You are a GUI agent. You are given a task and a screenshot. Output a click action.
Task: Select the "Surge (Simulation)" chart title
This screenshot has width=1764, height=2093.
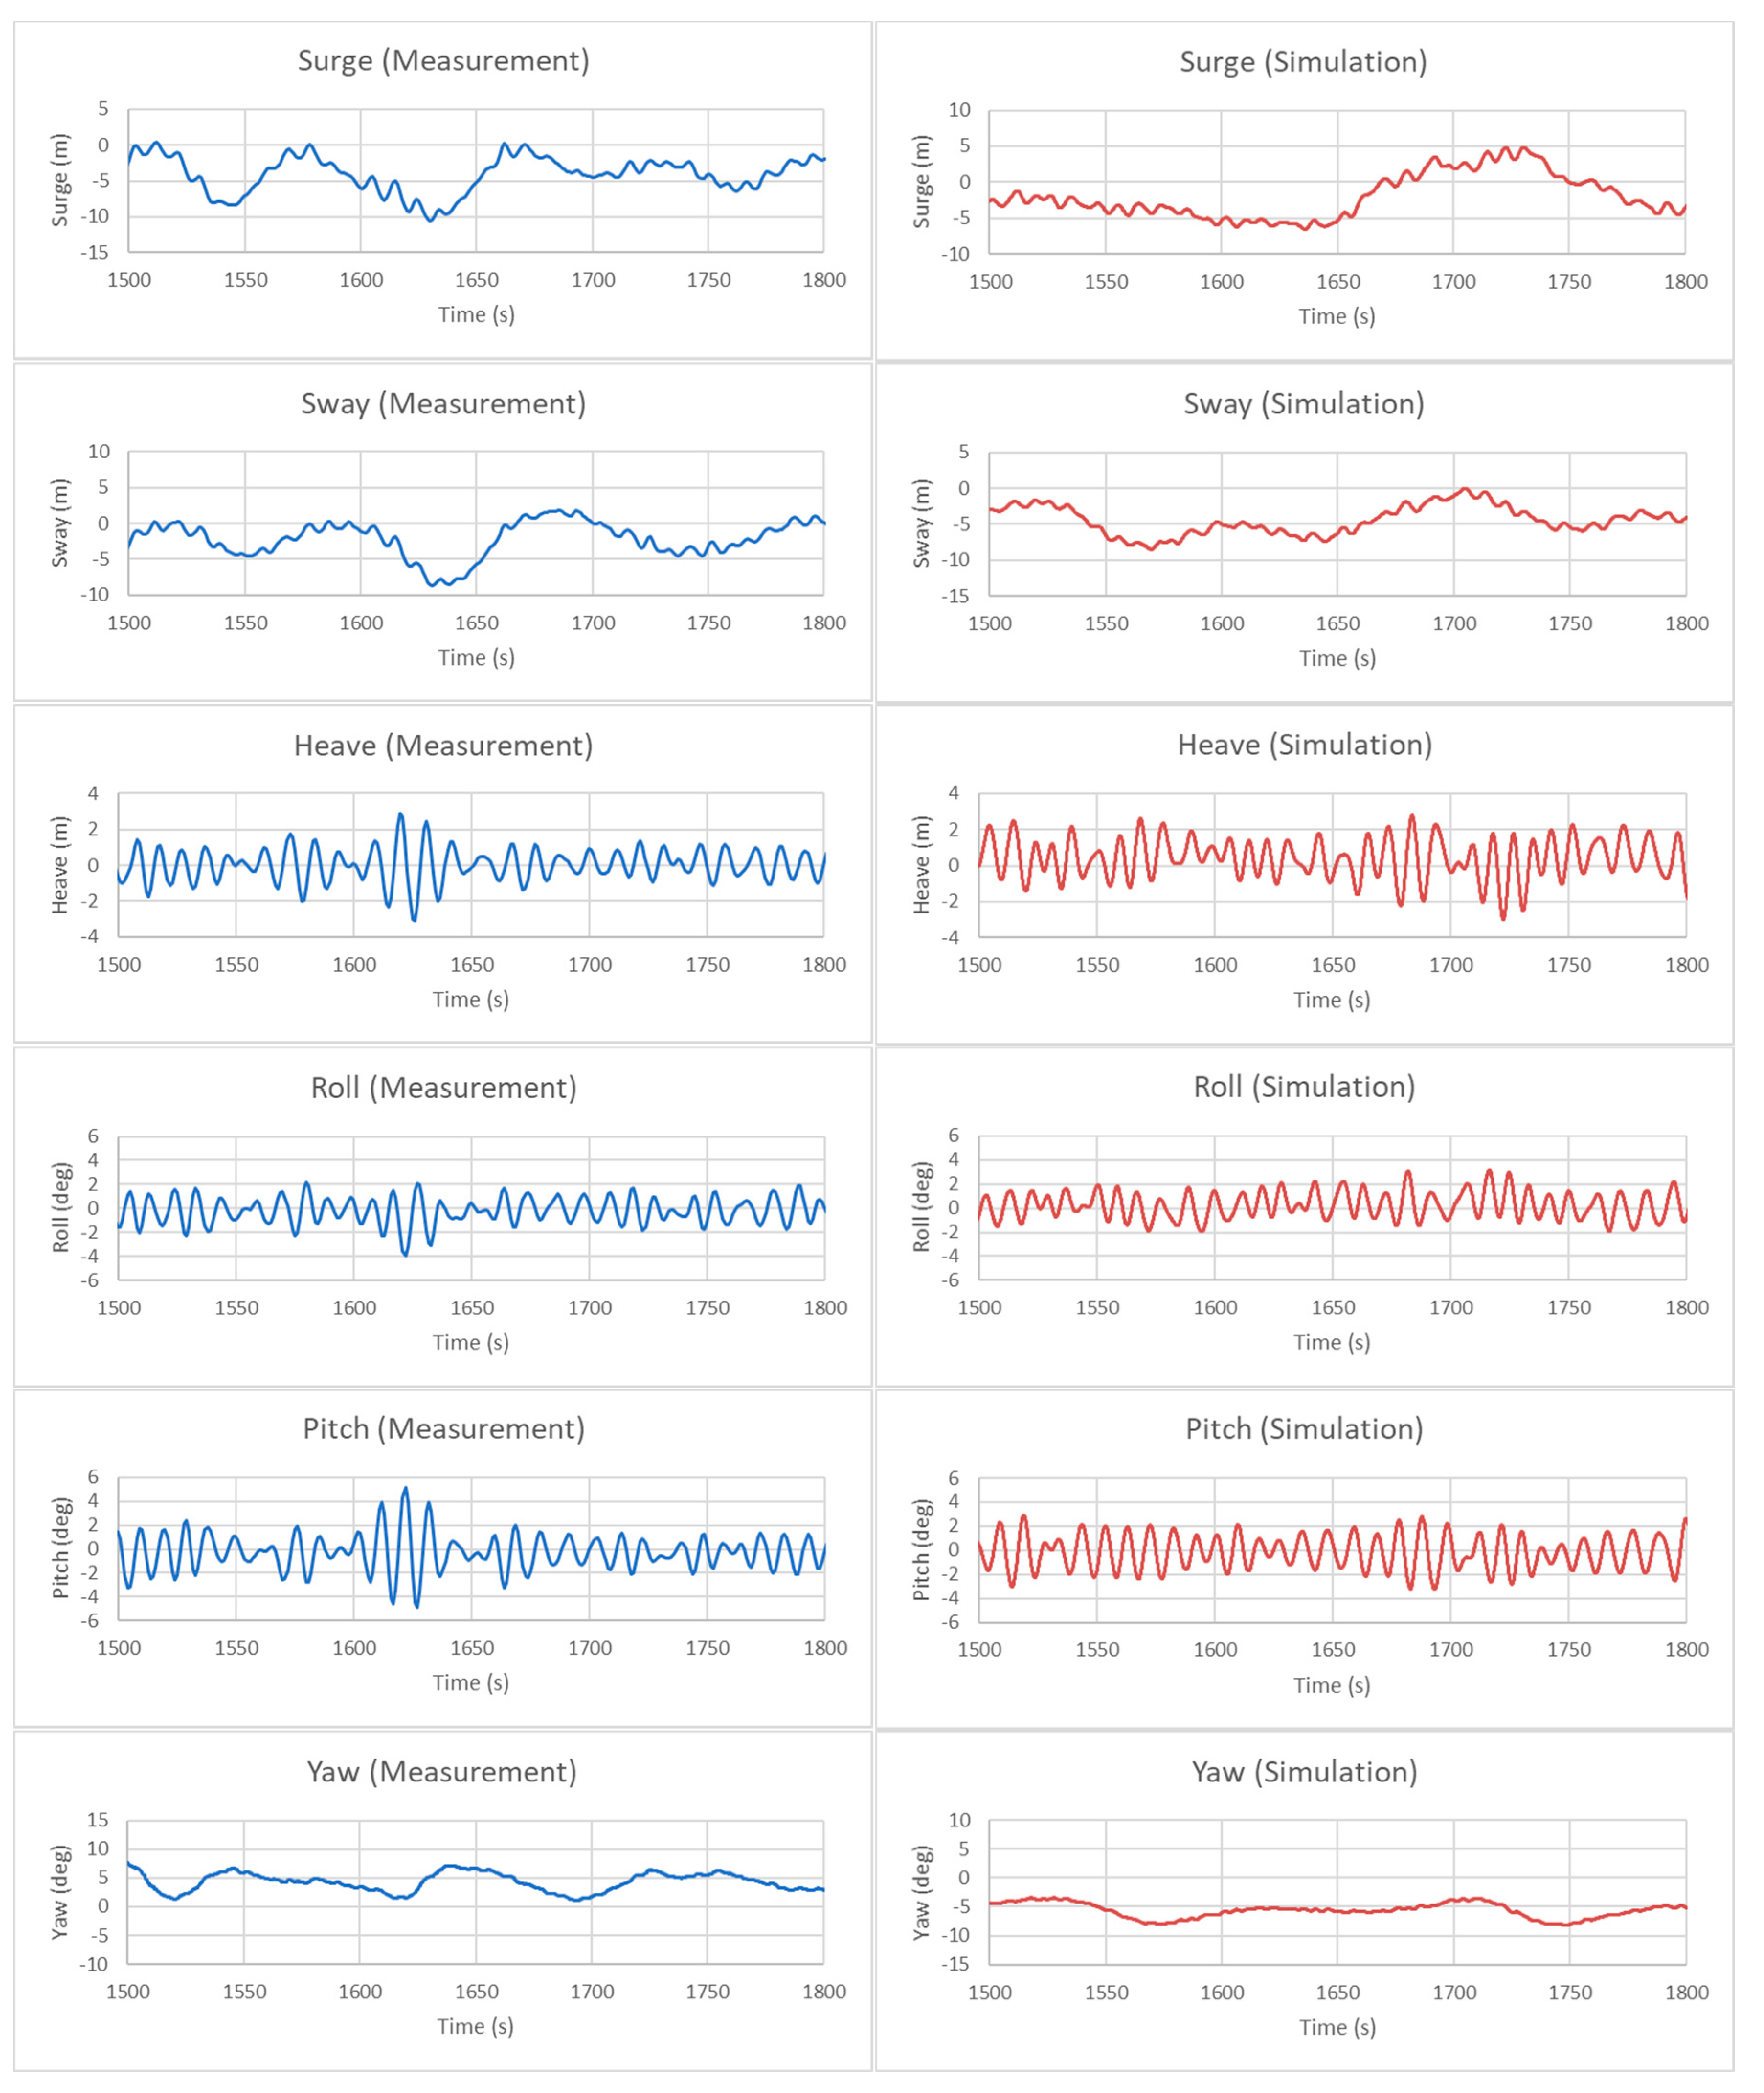tap(1303, 62)
